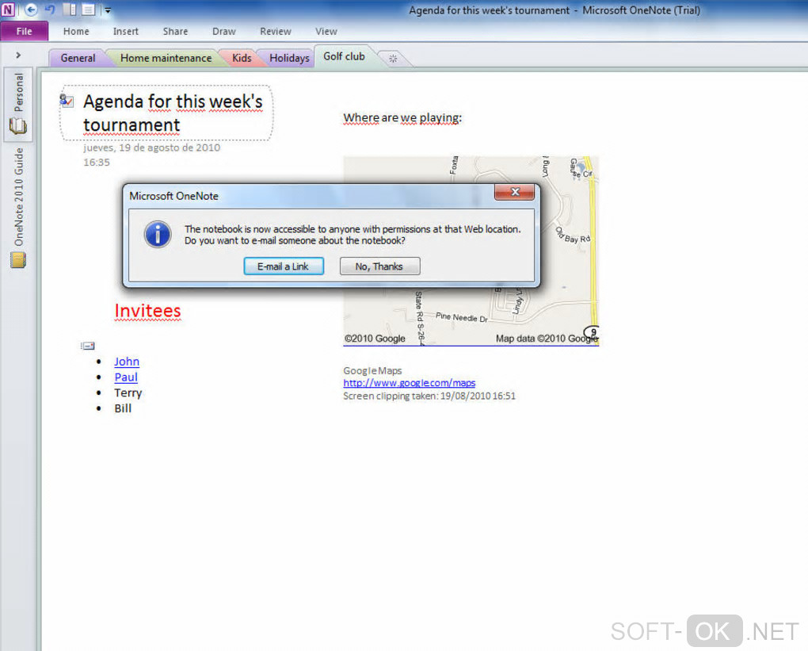Click E-mail a Link button
The width and height of the screenshot is (808, 651).
pos(284,266)
